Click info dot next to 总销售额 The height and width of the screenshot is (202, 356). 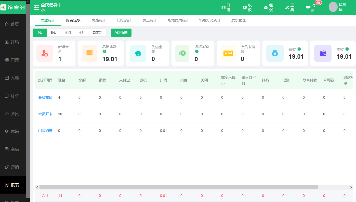click(x=104, y=51)
